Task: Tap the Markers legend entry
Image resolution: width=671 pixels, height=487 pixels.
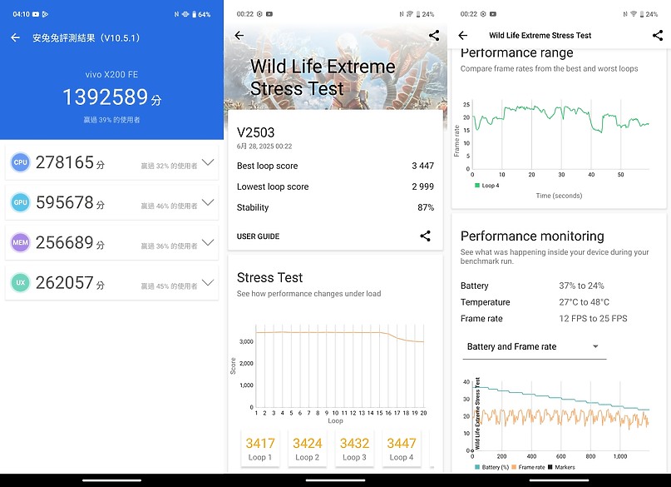Action: (x=561, y=467)
